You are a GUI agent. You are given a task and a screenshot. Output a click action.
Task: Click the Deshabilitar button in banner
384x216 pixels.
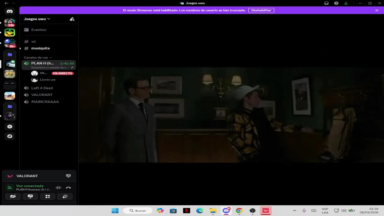click(x=261, y=10)
